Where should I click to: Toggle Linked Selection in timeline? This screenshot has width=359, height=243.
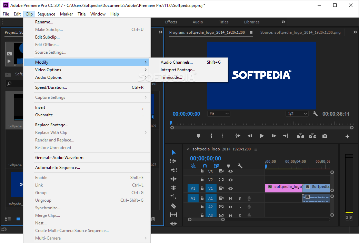coord(216,166)
